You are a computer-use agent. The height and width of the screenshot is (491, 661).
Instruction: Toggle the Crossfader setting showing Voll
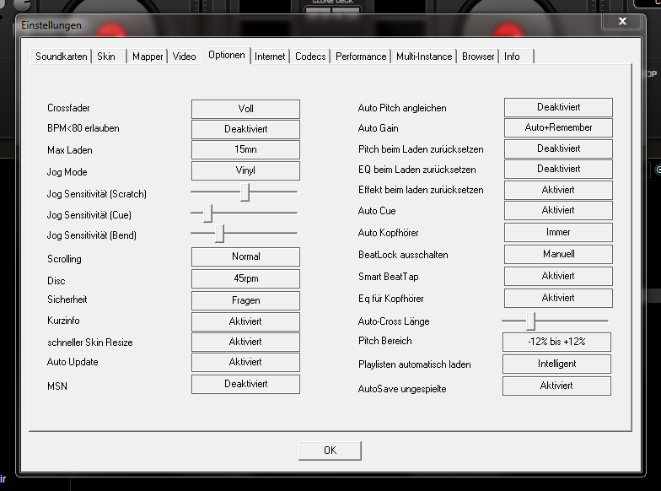245,109
